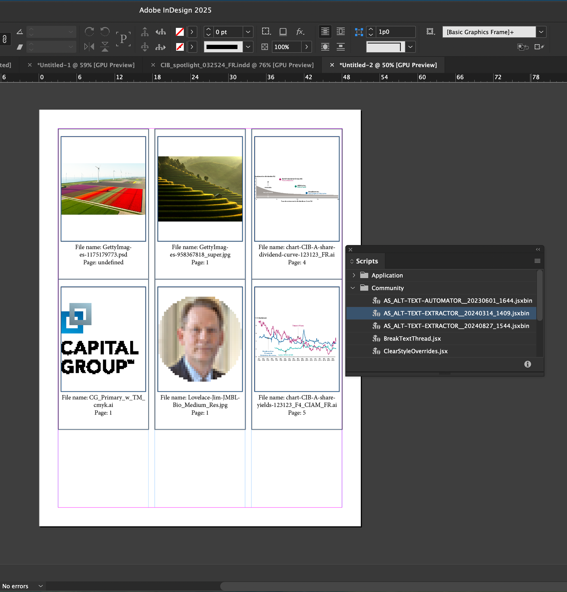Switch to CIB_spotlight_032524_FR.indd tab
This screenshot has height=592, width=567.
[x=237, y=65]
